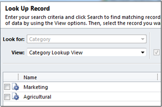The height and width of the screenshot is (107, 162).
Task: Tick the checkbox beside Marketing
Action: (x=7, y=87)
